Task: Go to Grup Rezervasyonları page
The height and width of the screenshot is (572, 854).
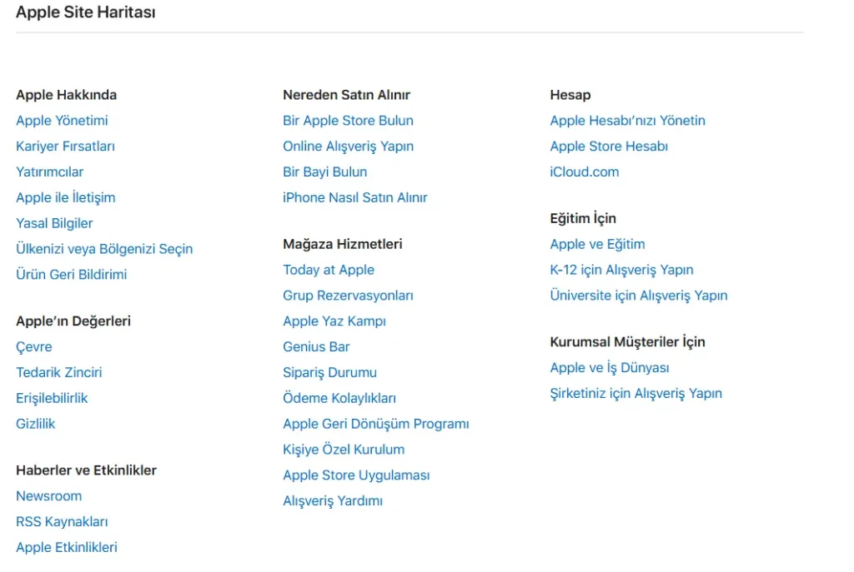Action: click(x=348, y=296)
